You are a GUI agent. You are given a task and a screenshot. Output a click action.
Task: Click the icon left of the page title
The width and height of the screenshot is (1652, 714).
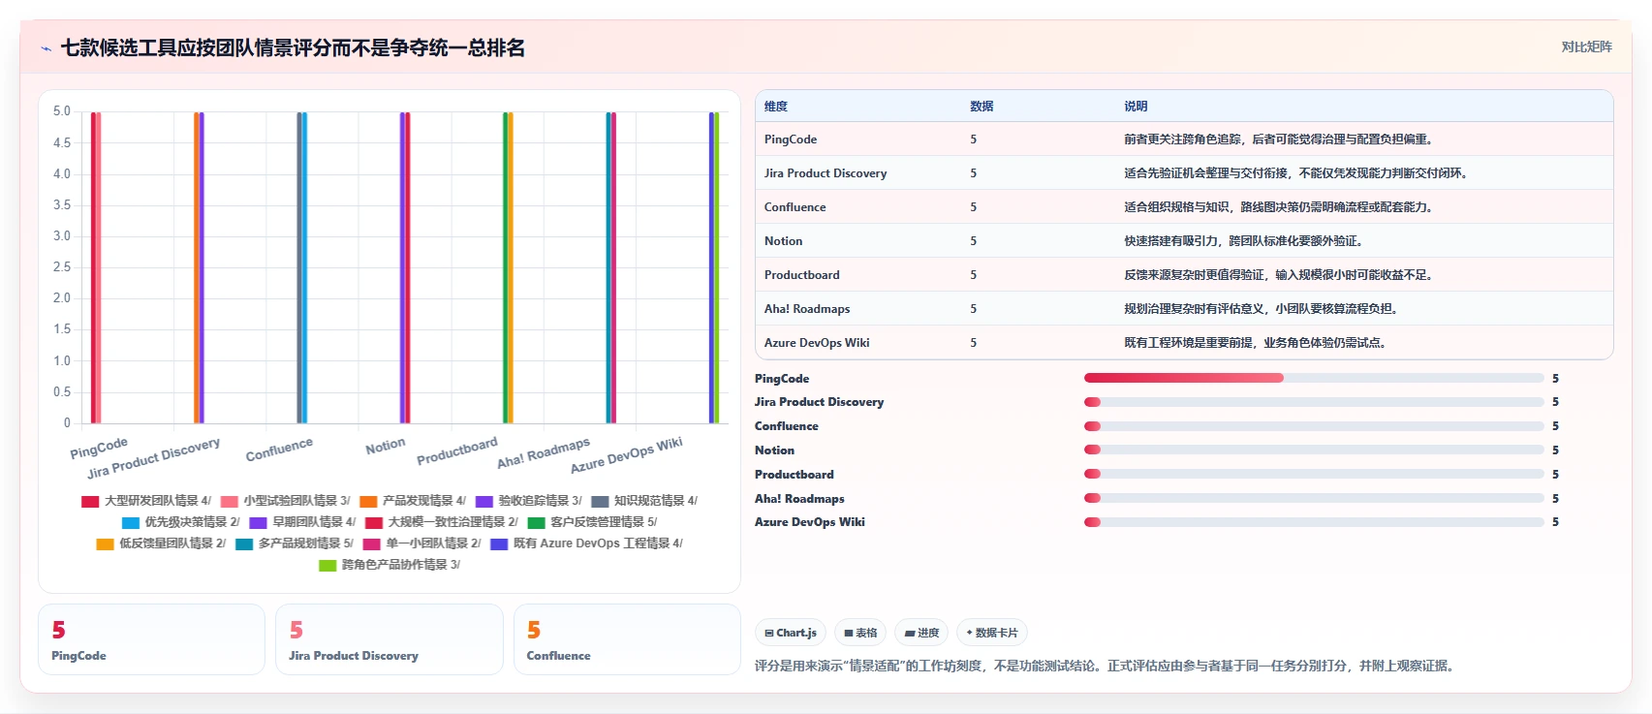(x=46, y=48)
